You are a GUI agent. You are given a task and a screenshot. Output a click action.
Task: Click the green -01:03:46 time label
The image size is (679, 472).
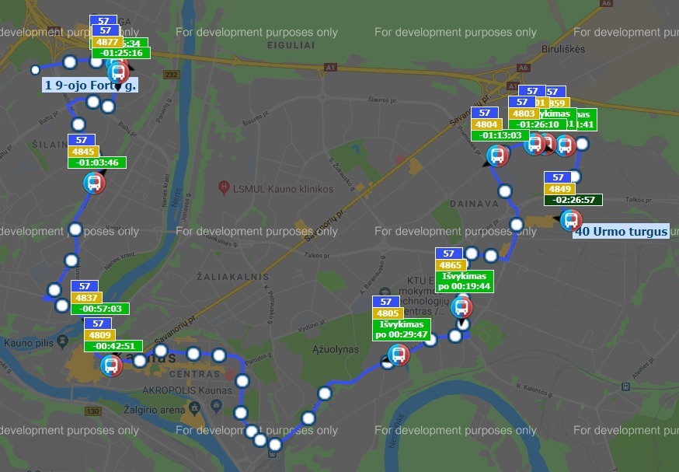click(x=97, y=163)
